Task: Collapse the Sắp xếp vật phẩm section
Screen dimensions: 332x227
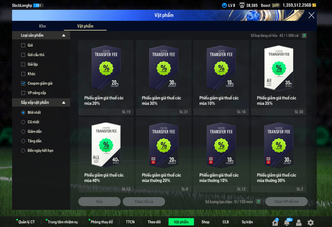Action: tap(64, 102)
